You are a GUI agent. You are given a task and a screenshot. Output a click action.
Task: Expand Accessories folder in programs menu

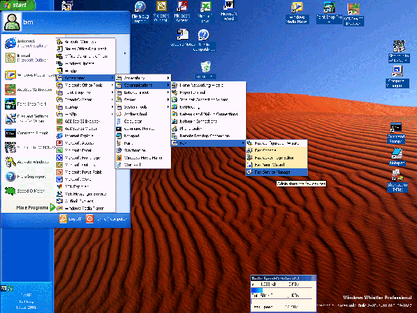(86, 78)
